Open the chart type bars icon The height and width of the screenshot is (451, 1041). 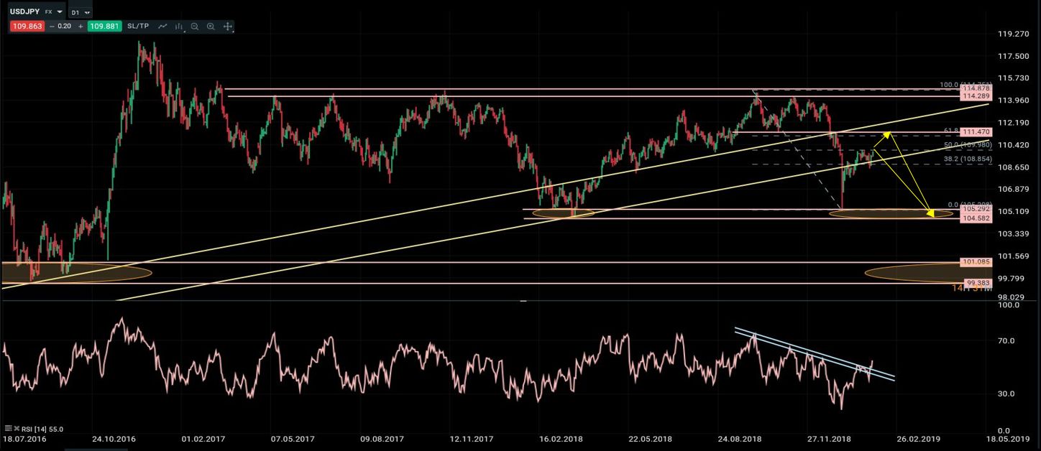179,27
